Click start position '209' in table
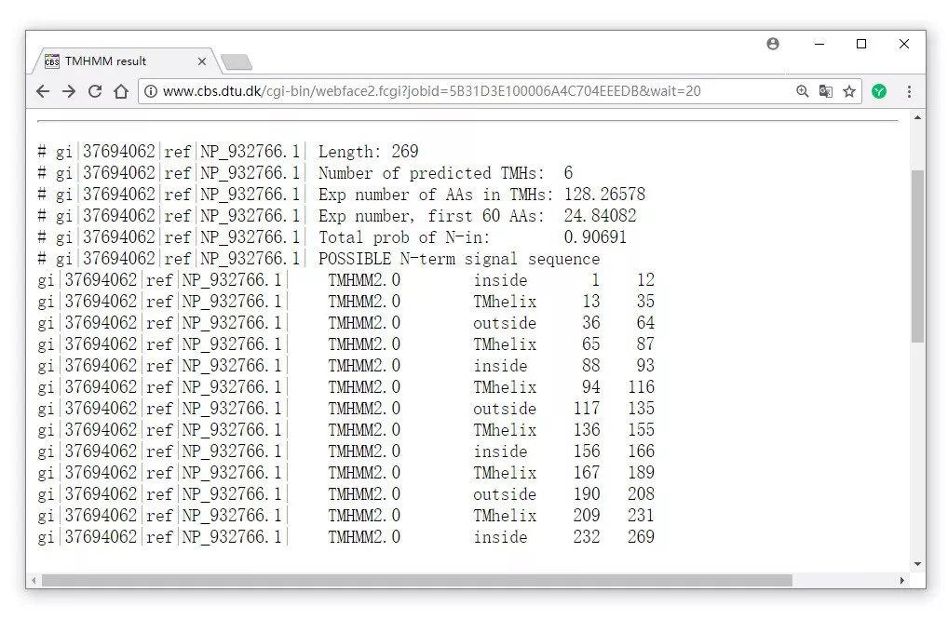948x620 pixels. pyautogui.click(x=587, y=516)
